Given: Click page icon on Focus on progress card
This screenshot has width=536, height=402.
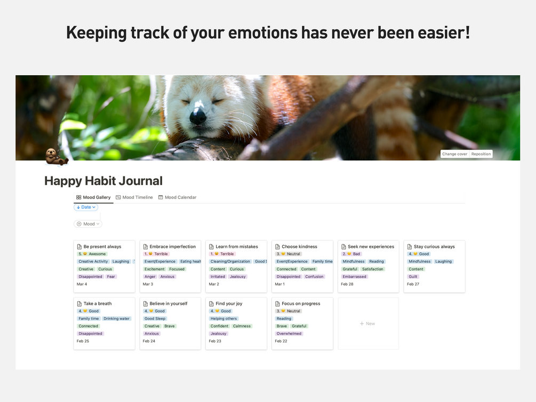Looking at the screenshot, I should pos(277,303).
